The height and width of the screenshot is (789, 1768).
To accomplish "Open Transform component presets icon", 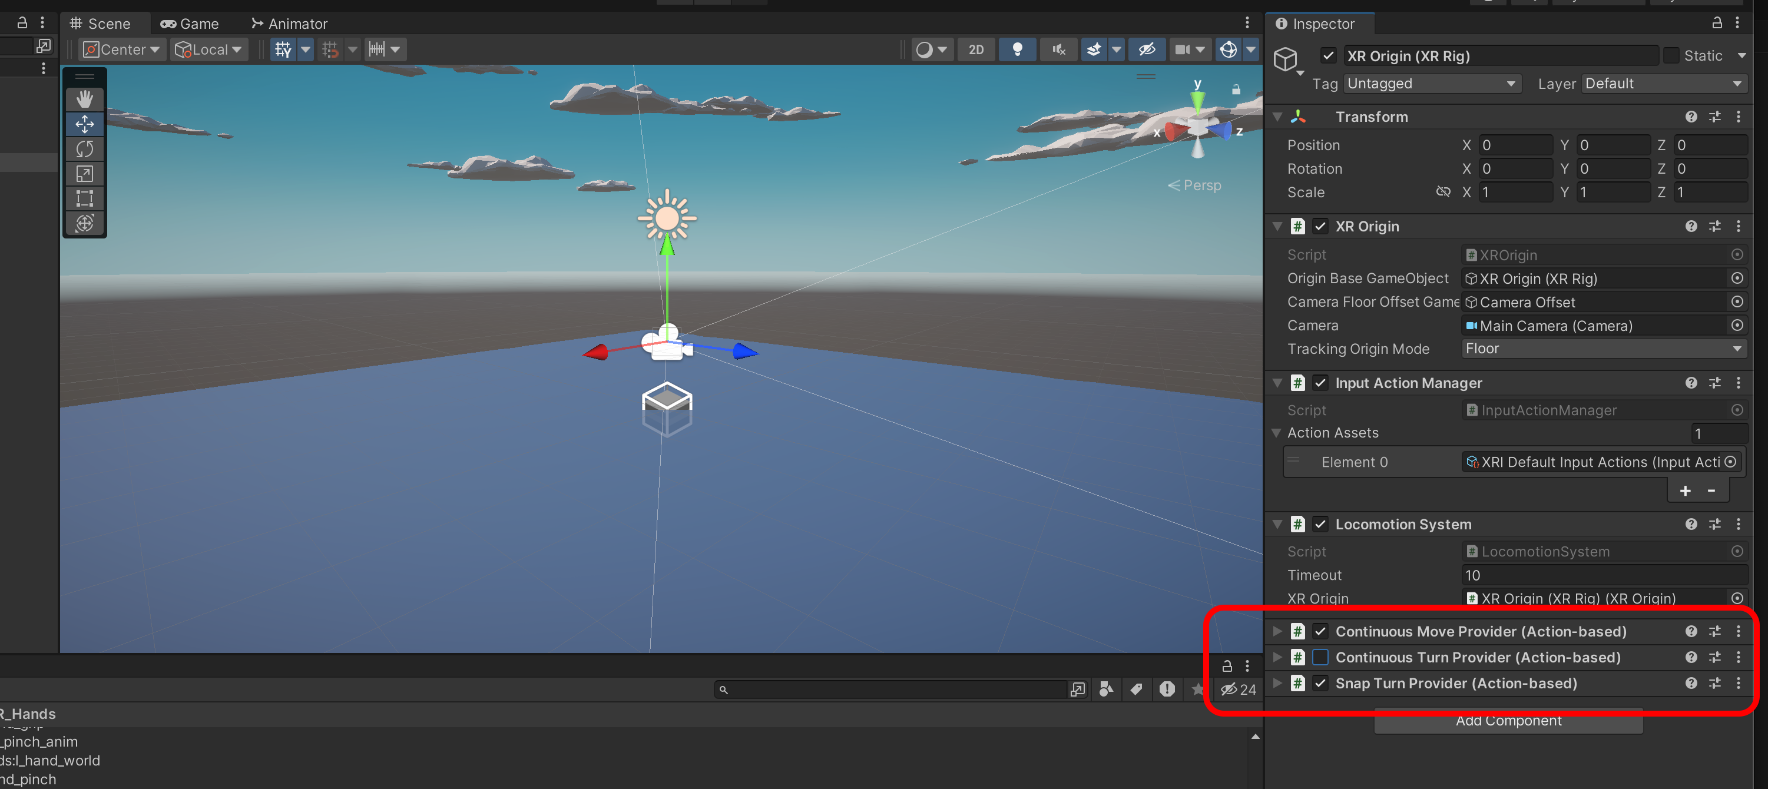I will pos(1714,117).
